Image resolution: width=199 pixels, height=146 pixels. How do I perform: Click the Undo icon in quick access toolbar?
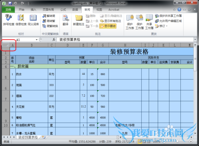tap(15, 3)
